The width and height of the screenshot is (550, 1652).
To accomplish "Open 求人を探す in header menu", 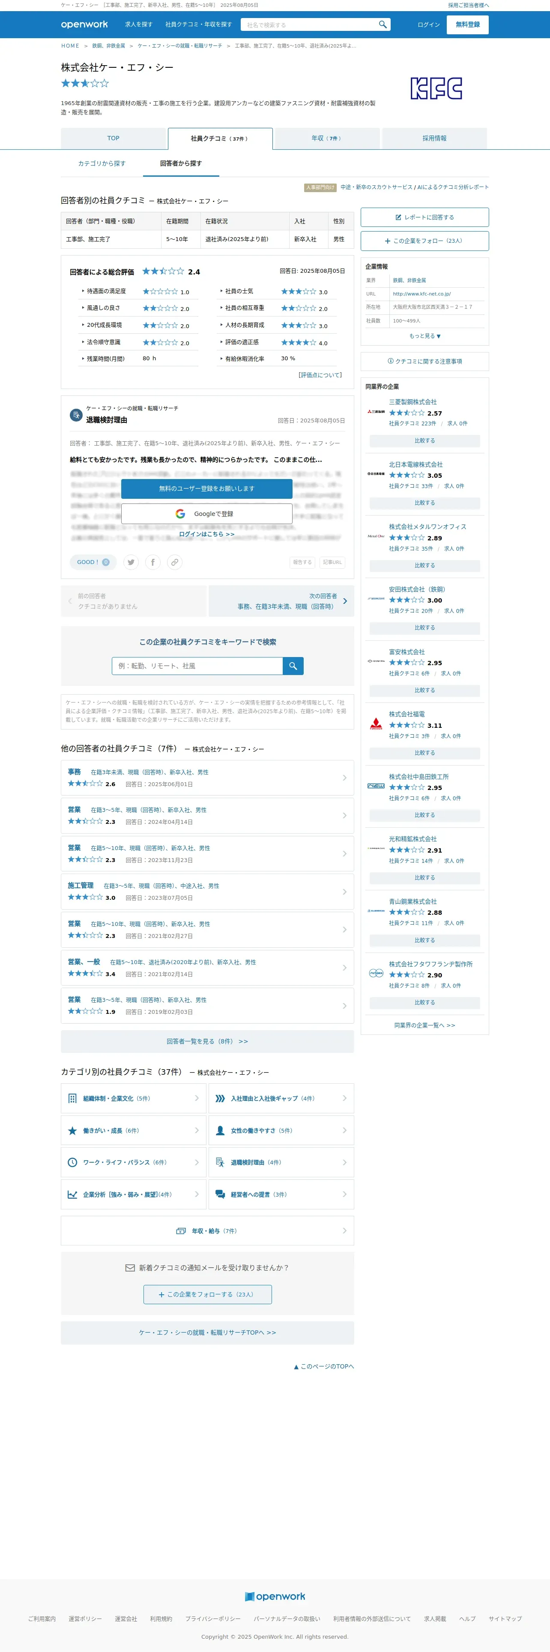I will pos(139,24).
